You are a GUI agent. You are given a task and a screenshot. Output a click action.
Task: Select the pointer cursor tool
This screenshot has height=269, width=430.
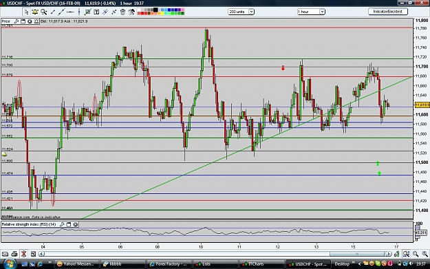coord(26,12)
